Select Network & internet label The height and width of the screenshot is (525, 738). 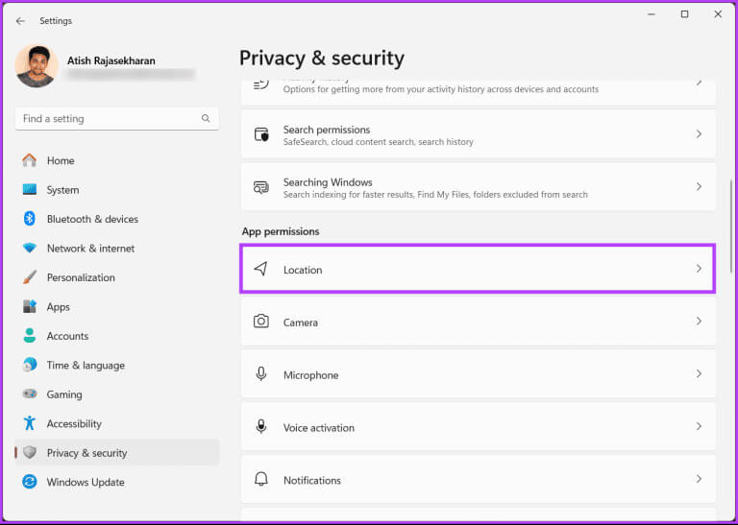[x=91, y=249]
